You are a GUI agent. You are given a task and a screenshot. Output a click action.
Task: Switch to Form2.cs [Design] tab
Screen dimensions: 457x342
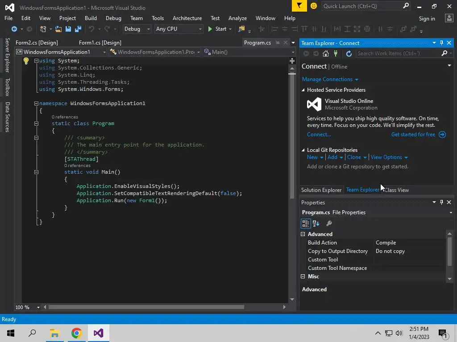37,42
